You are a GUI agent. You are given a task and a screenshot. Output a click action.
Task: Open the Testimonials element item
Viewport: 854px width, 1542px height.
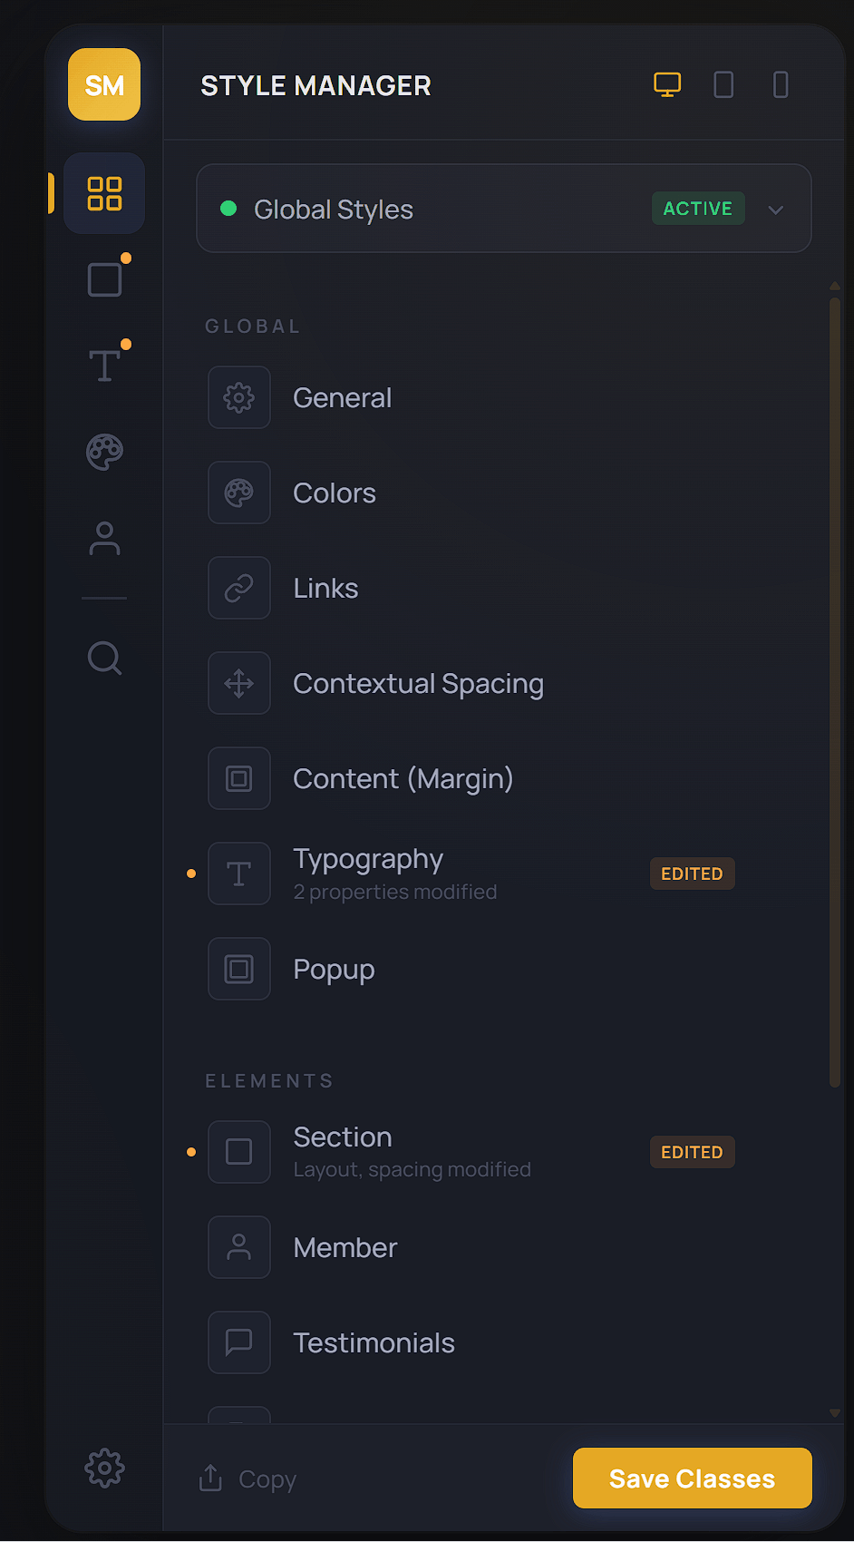[x=374, y=1343]
